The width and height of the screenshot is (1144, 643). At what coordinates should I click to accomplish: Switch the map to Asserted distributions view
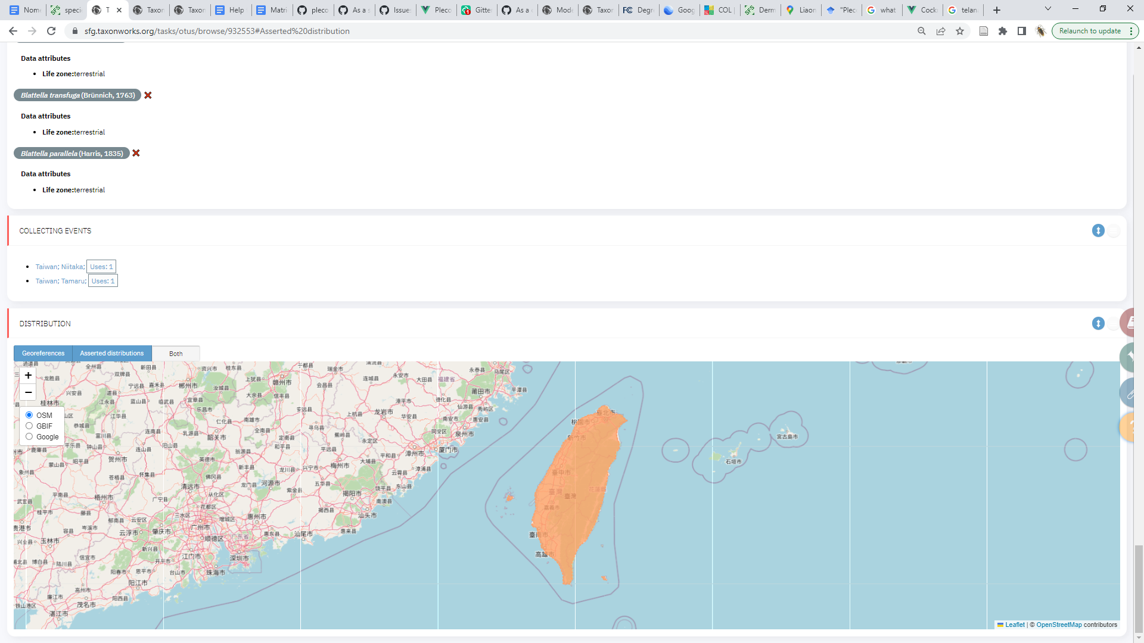point(111,353)
